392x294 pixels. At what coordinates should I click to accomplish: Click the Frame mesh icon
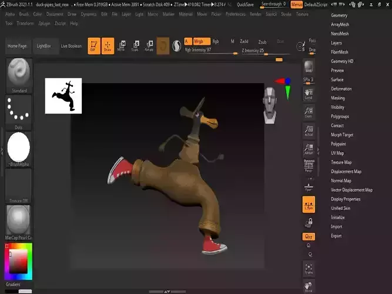click(309, 269)
